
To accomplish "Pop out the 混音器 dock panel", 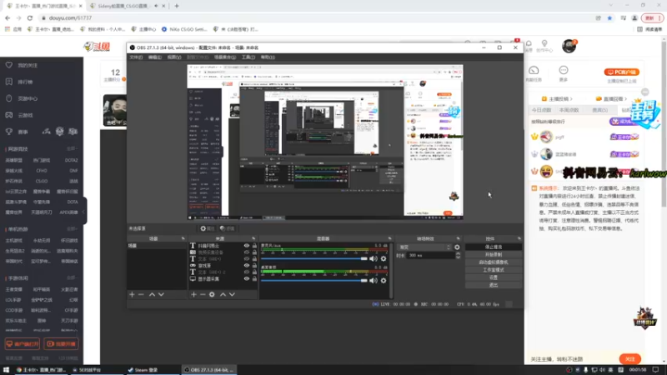I will [389, 238].
